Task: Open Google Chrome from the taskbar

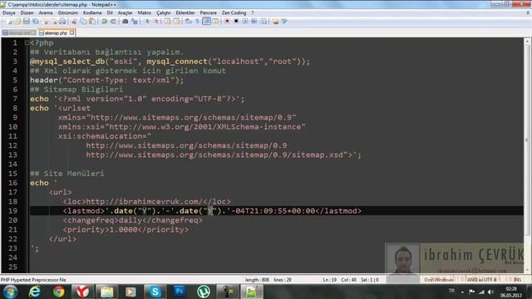Action: pos(59,292)
